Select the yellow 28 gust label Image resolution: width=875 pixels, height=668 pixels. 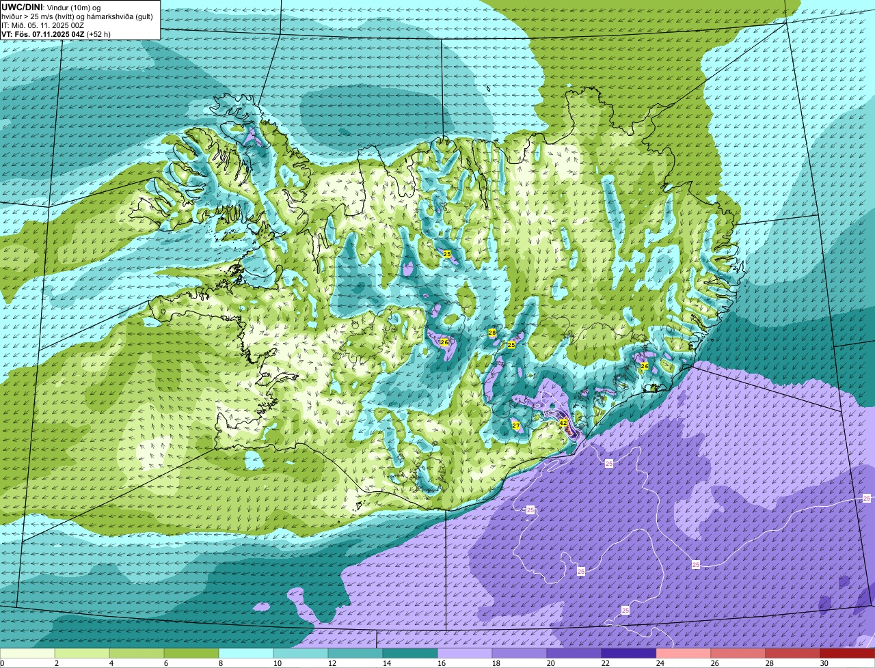(x=492, y=333)
